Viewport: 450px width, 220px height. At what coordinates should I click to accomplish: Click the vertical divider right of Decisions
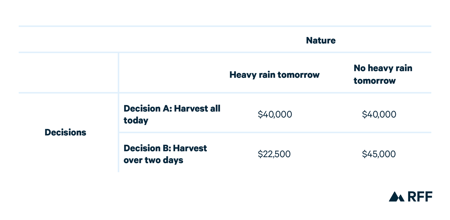point(119,112)
